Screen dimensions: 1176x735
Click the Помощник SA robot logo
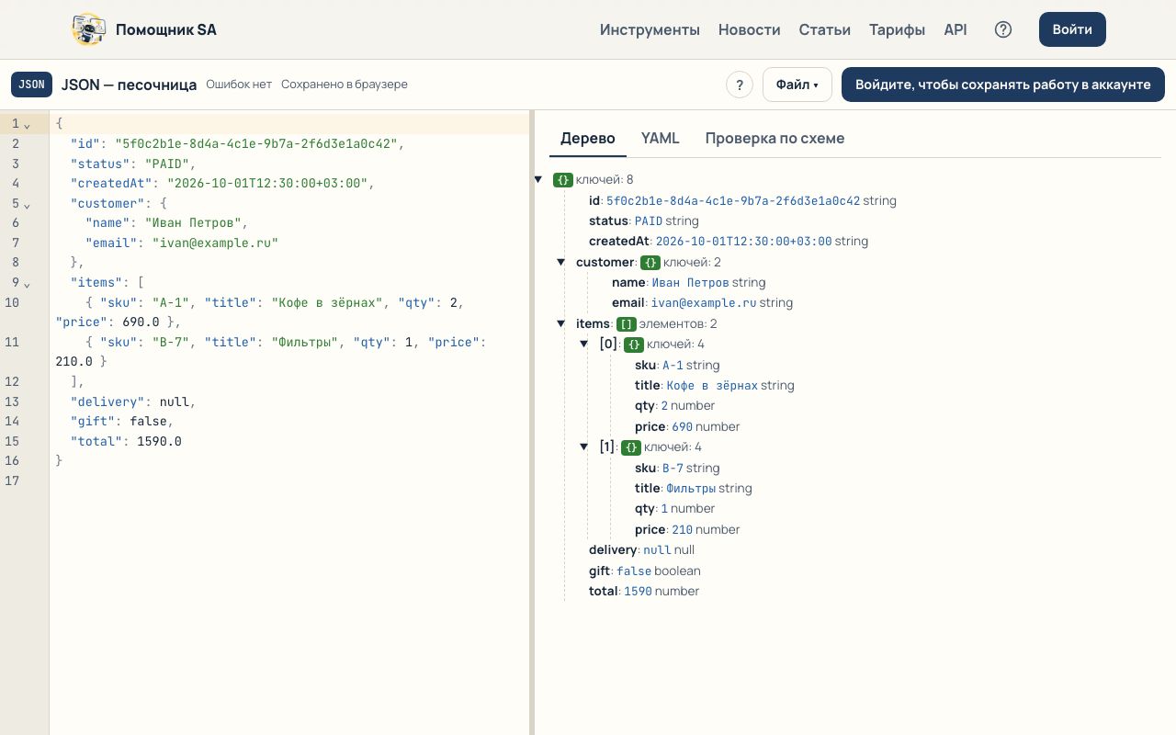(x=88, y=29)
